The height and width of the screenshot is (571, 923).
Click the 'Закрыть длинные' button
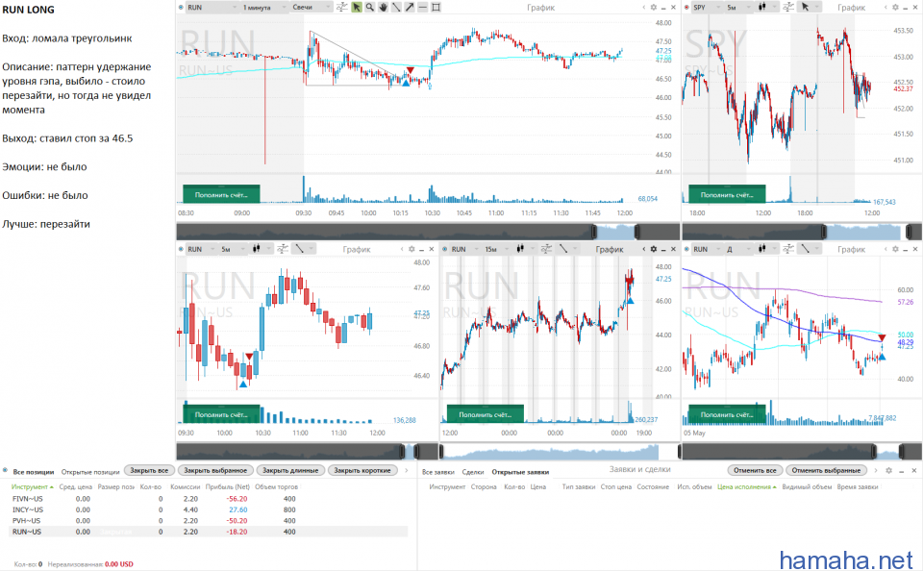click(x=290, y=470)
